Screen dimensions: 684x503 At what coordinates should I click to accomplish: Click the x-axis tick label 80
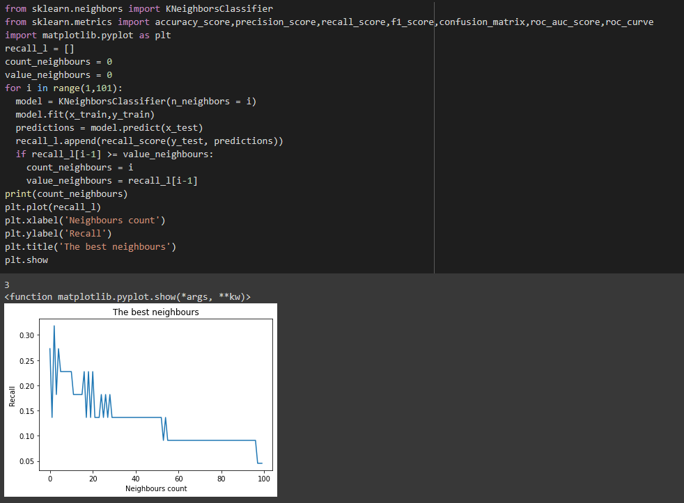(x=221, y=479)
